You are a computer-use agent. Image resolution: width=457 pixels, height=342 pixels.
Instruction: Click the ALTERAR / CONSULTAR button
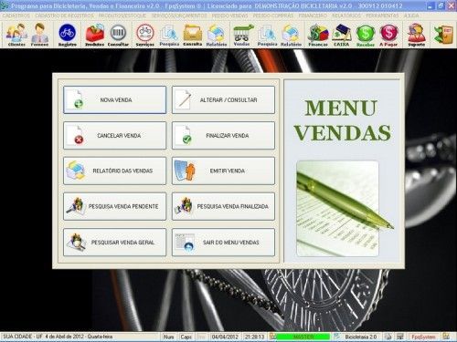click(223, 100)
